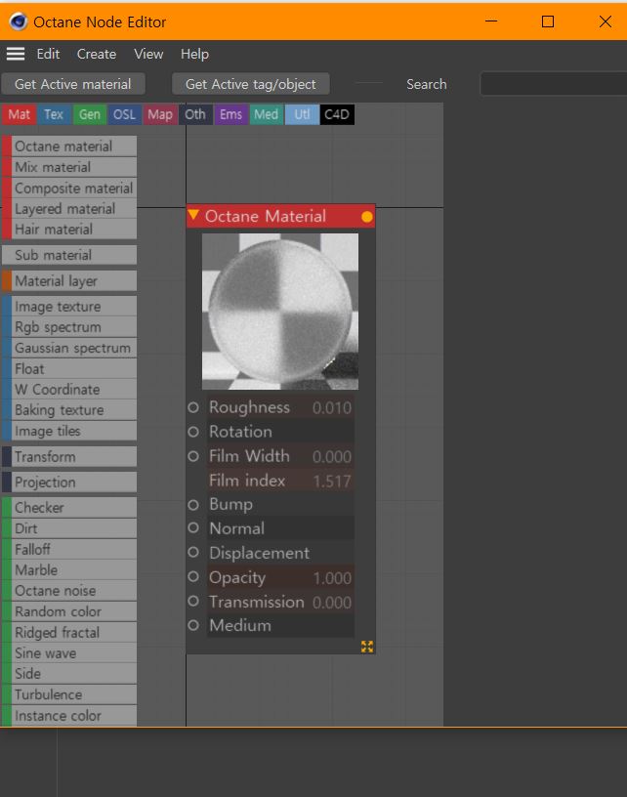Add a Gaussian spectrum node
The width and height of the screenshot is (627, 797).
(x=69, y=348)
